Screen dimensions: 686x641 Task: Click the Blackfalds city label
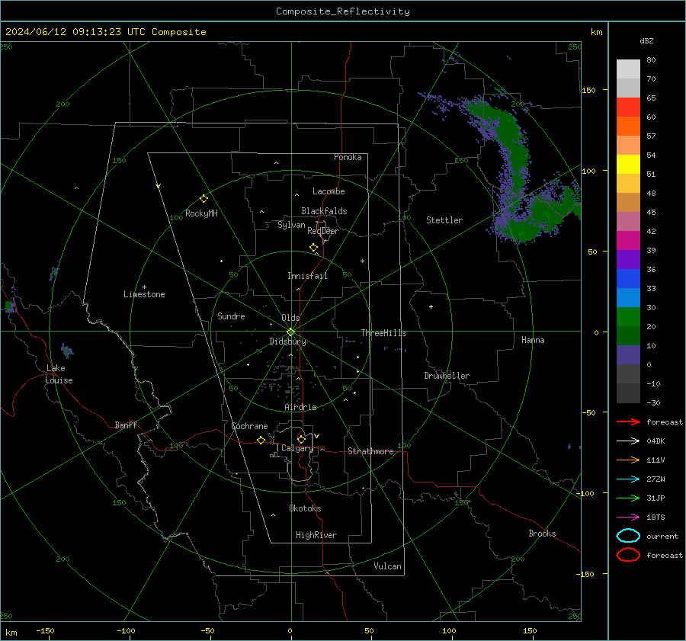click(324, 211)
